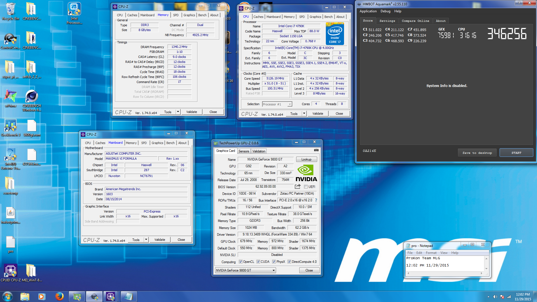Click the GPU-Z BIOS export share icon
537x302 pixels.
298,187
